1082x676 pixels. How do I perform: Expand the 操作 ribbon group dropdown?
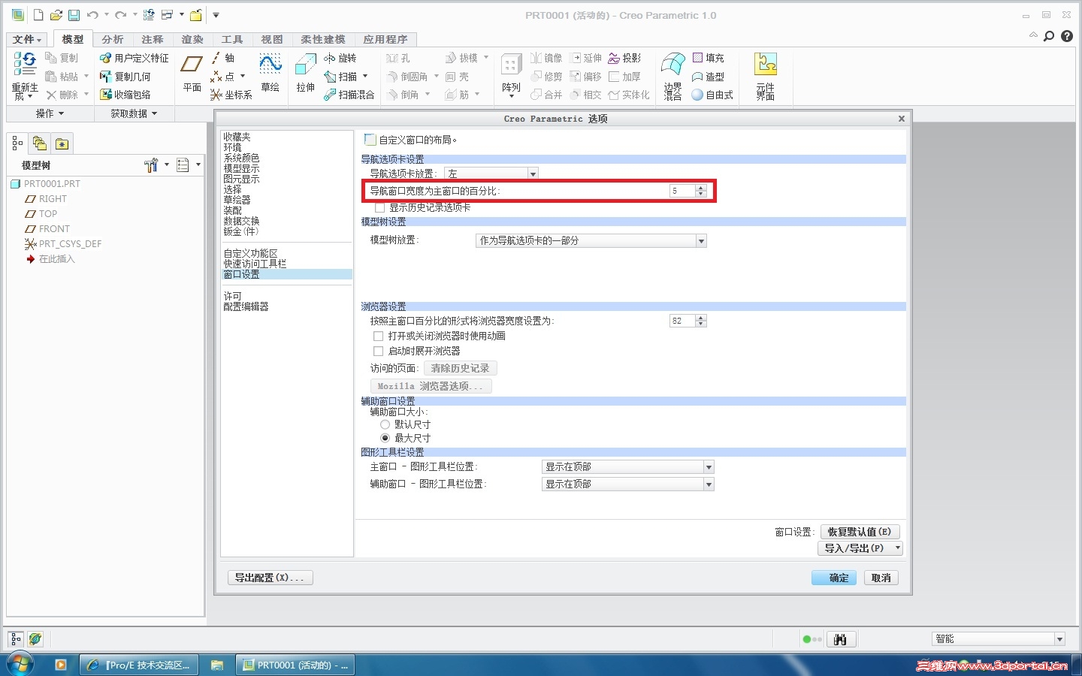(x=50, y=113)
